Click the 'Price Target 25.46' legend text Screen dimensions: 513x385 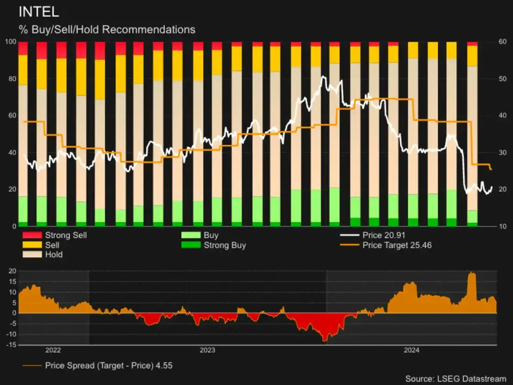coord(397,245)
